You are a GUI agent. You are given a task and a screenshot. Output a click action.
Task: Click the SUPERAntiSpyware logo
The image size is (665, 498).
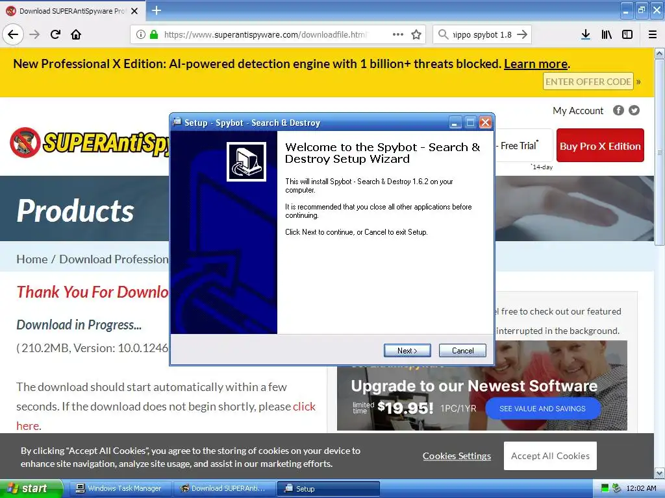click(x=89, y=142)
